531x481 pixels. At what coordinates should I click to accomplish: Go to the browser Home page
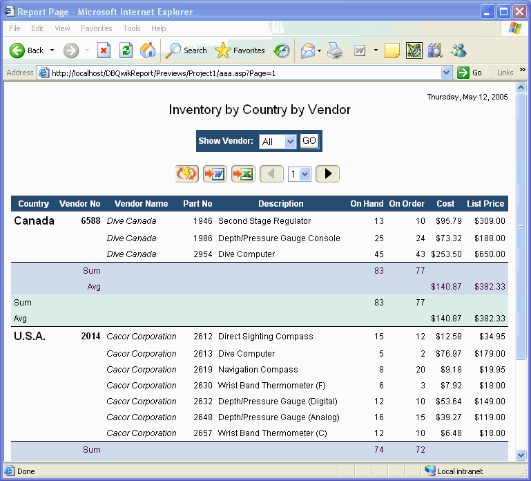(x=148, y=50)
